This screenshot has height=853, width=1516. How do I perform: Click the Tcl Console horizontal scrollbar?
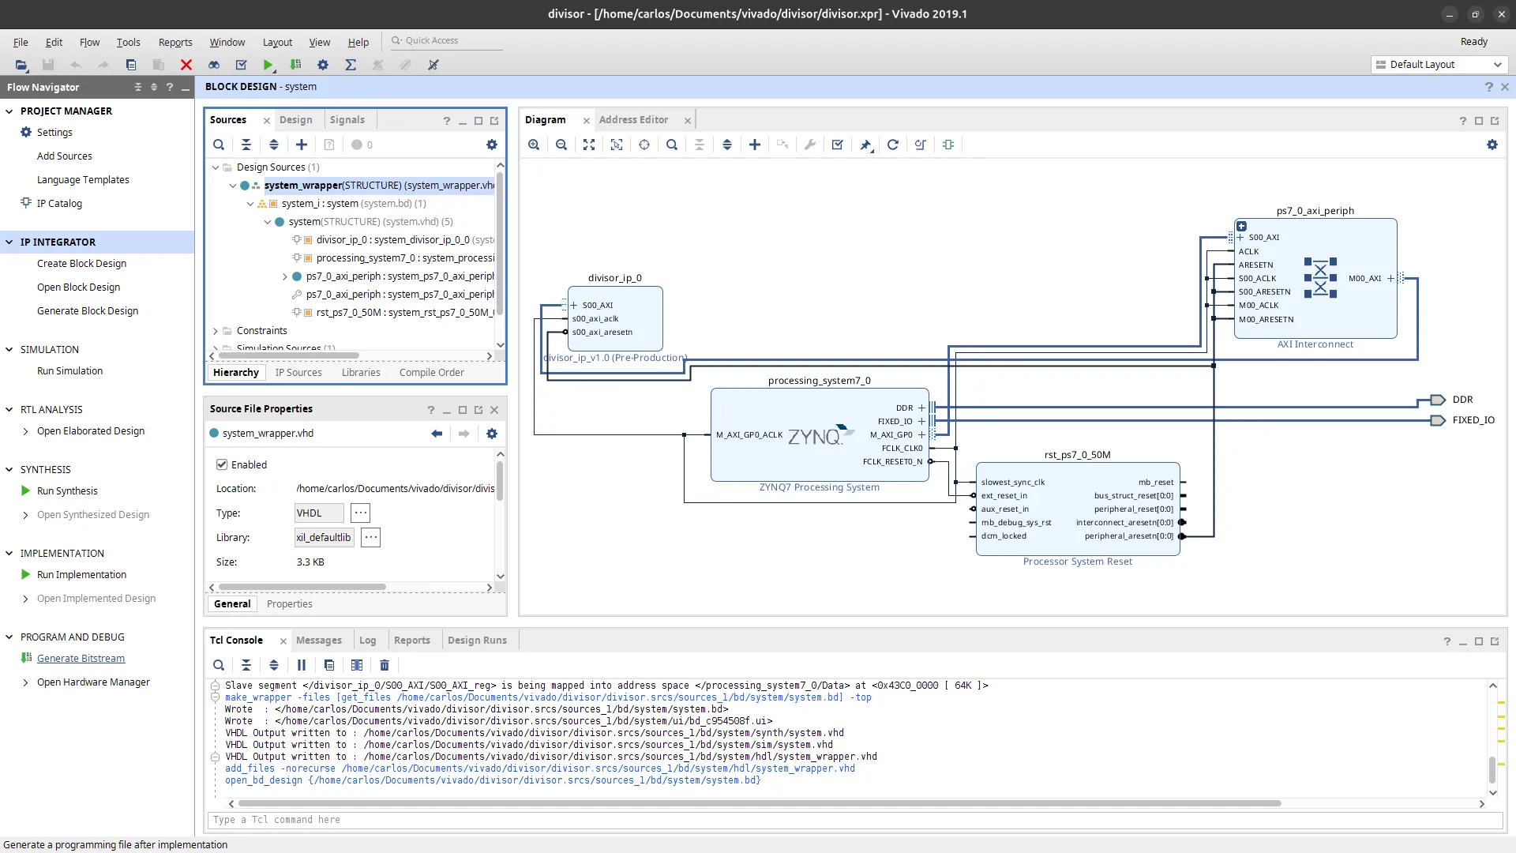click(758, 804)
